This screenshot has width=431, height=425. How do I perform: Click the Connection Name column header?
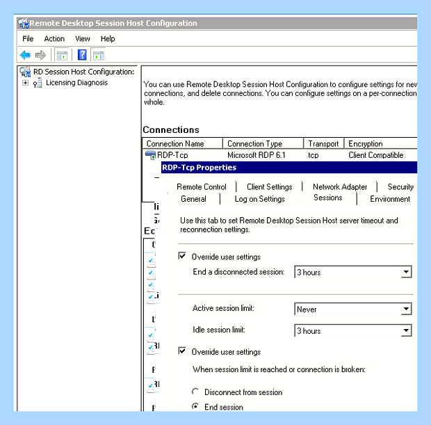click(183, 143)
